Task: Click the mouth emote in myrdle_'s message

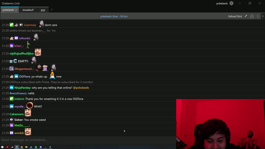Action: (29, 106)
